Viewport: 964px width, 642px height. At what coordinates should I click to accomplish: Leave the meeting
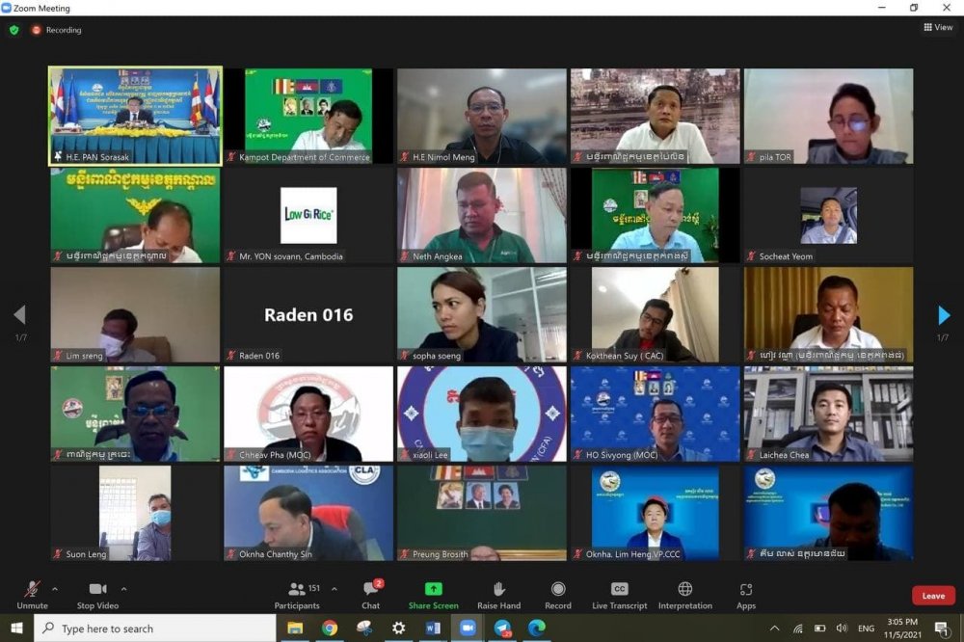pyautogui.click(x=932, y=596)
